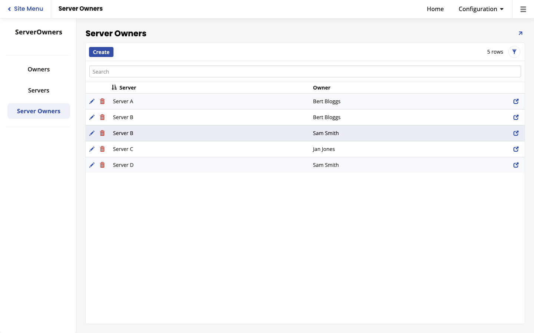The image size is (534, 333).
Task: Edit the Server B record owned by Sam Smith
Action: click(92, 133)
